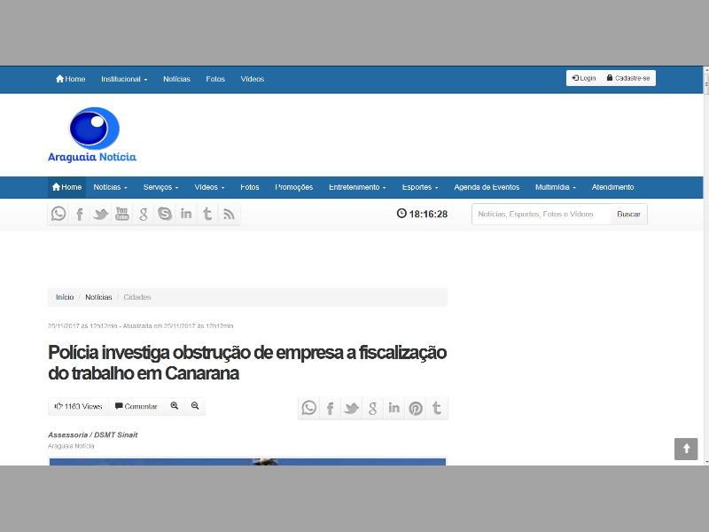
Task: Expand the Notícias dropdown in main navigation
Action: tap(110, 187)
